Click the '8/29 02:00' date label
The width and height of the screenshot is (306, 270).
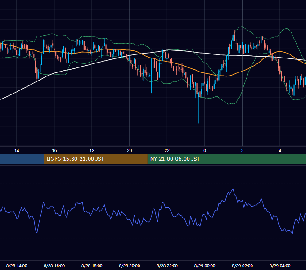tap(243, 265)
